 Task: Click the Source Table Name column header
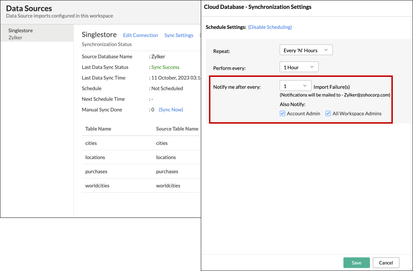click(x=177, y=129)
